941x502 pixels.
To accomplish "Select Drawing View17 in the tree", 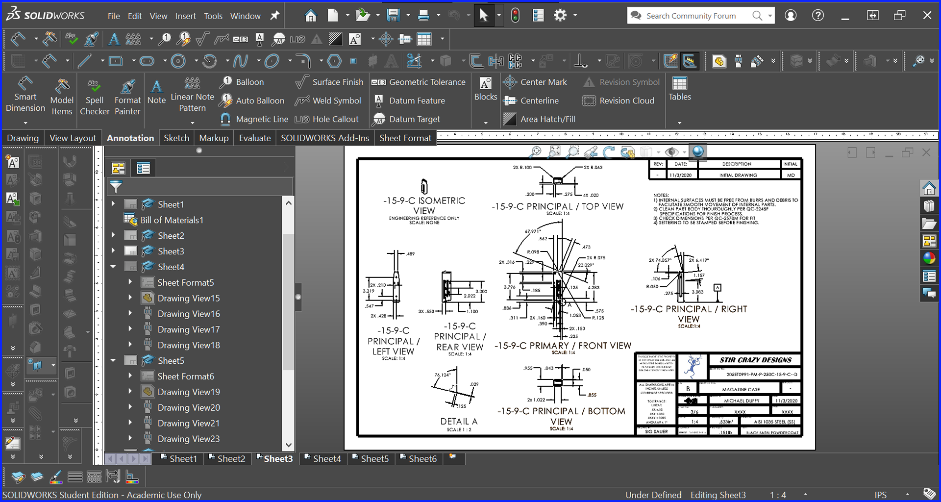I will pos(181,329).
